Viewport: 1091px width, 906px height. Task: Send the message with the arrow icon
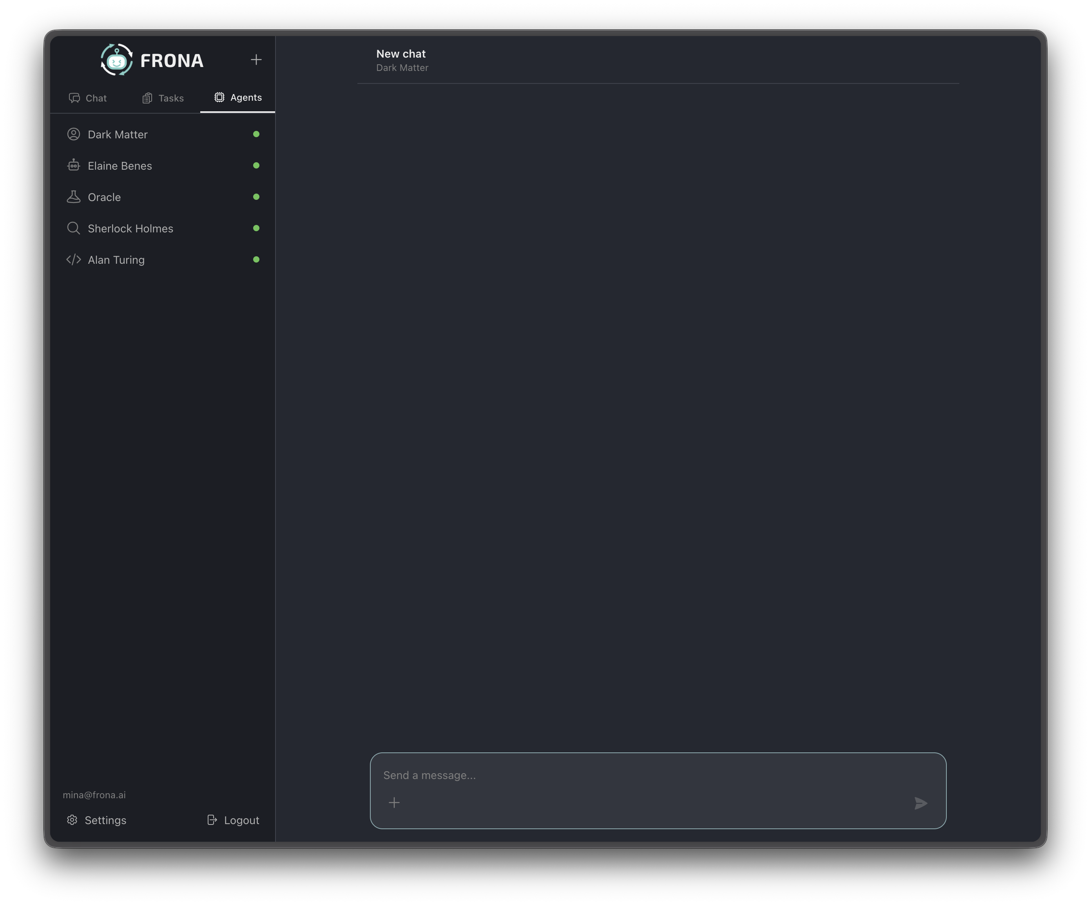click(x=921, y=803)
